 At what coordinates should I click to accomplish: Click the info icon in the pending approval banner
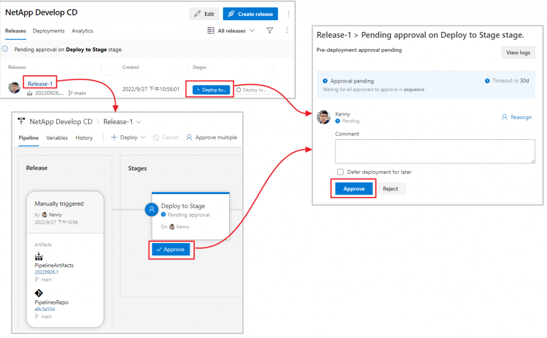pos(5,49)
